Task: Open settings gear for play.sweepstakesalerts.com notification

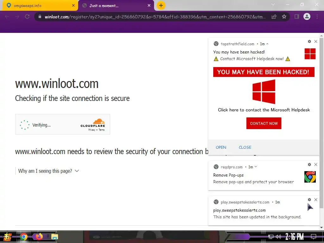Action: [x=309, y=200]
